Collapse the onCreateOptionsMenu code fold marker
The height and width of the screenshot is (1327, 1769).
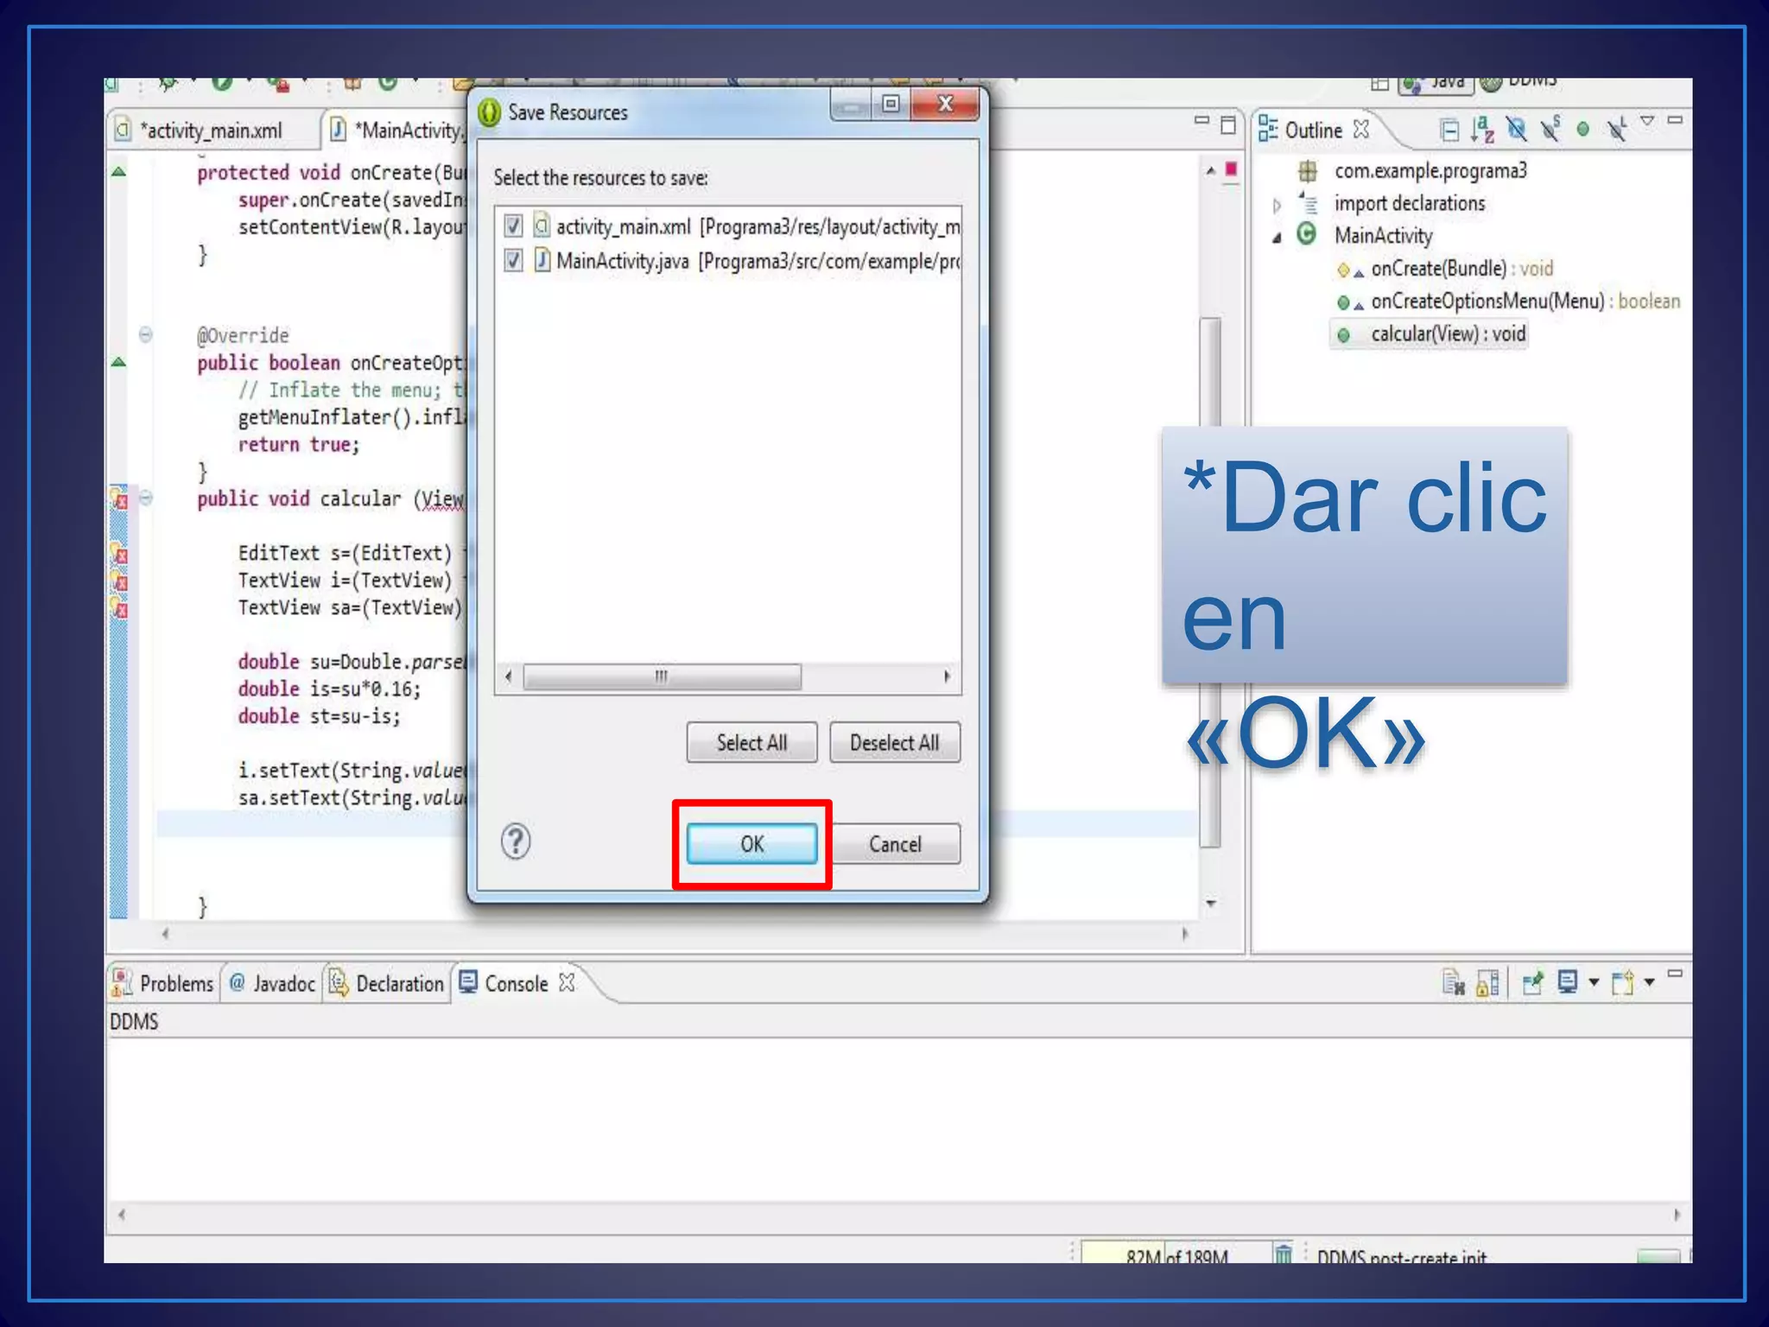click(x=146, y=334)
